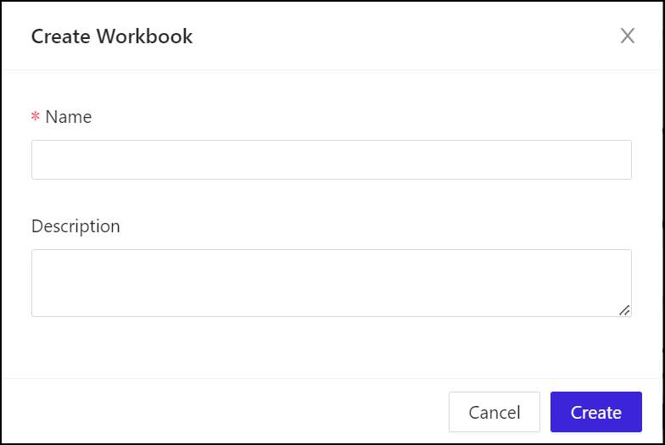Screen dimensions: 665x445
Task: Click the dialog heading "Create Workbook"
Action: 112,36
